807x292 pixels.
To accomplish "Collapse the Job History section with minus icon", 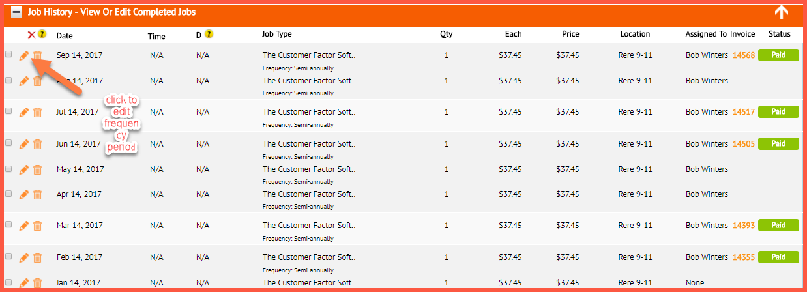I will (x=17, y=12).
